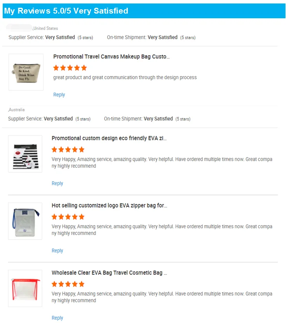Click the star rating under eco friendly EVA product
Image resolution: width=289 pixels, height=323 pixels.
coord(68,149)
